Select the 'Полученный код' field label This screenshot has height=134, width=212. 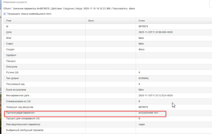pos(15,84)
